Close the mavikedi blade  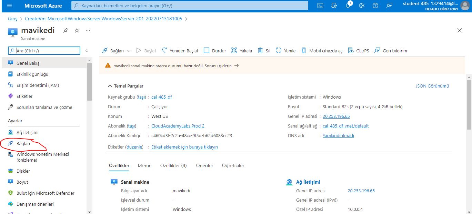[459, 30]
